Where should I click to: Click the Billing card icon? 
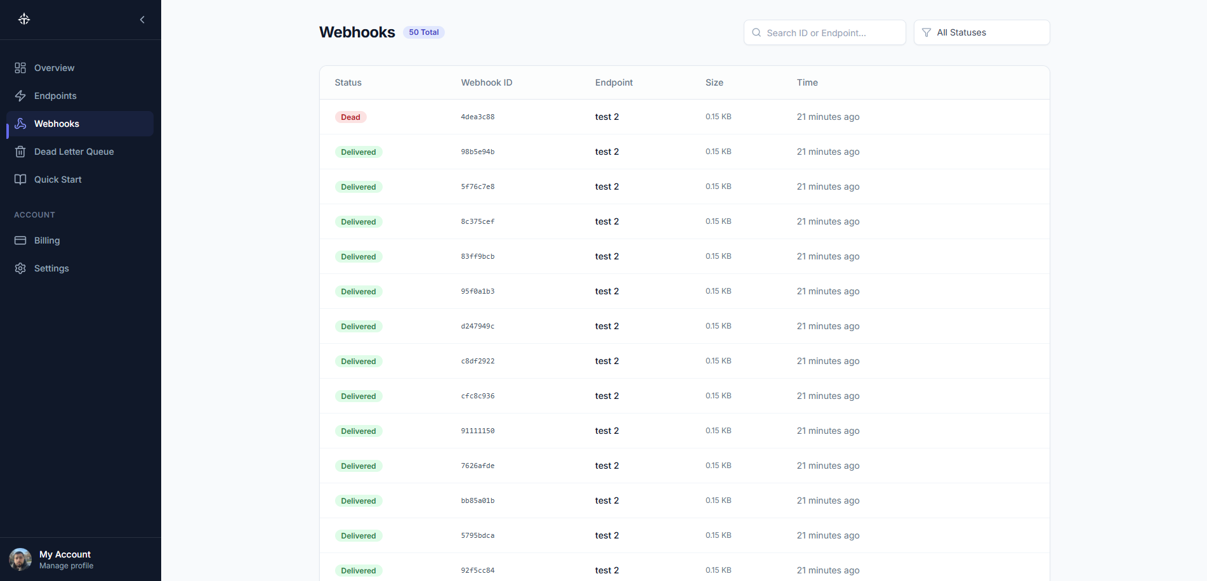pos(20,240)
